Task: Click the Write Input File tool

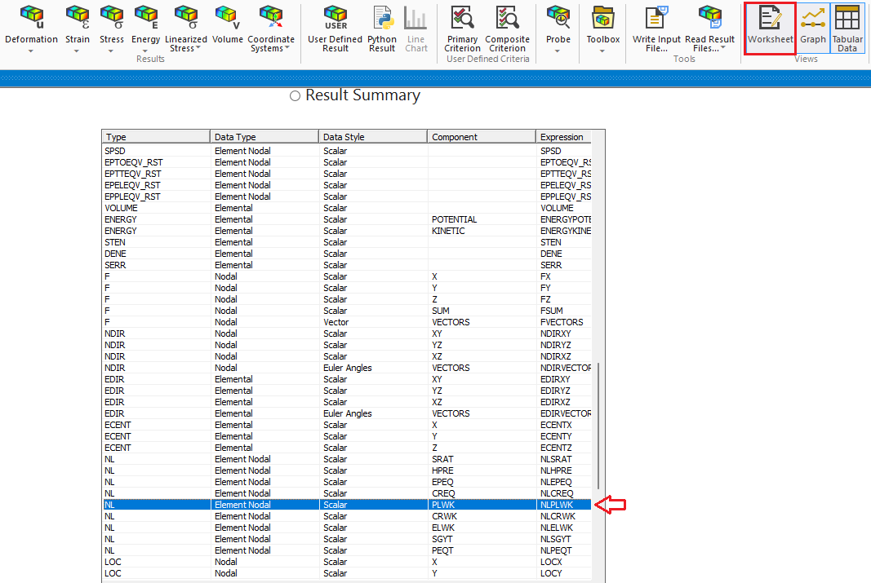Action: click(x=656, y=18)
